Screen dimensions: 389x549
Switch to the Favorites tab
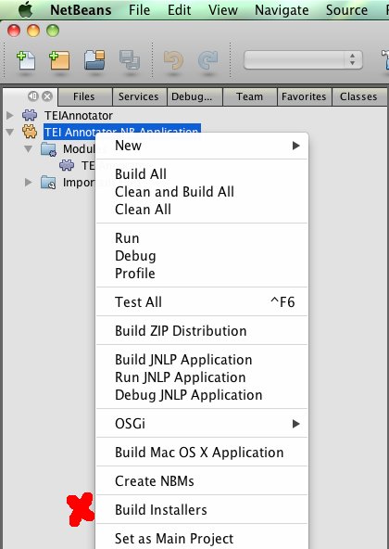[x=304, y=96]
